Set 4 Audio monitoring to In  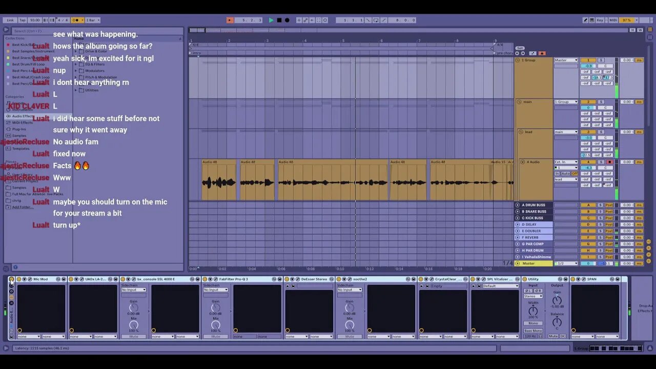pyautogui.click(x=557, y=174)
